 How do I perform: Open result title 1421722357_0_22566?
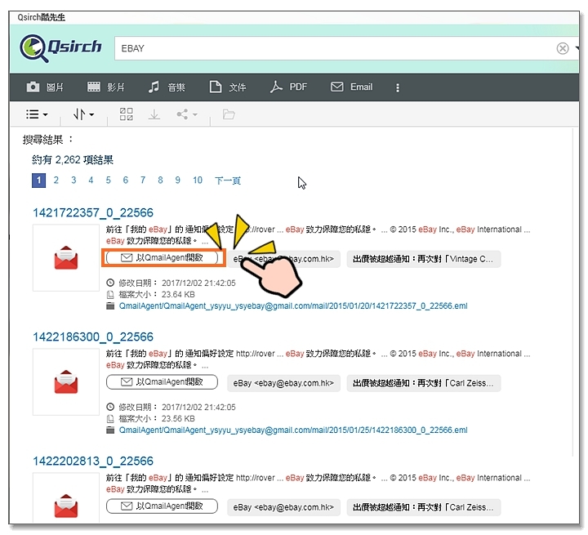tap(93, 212)
